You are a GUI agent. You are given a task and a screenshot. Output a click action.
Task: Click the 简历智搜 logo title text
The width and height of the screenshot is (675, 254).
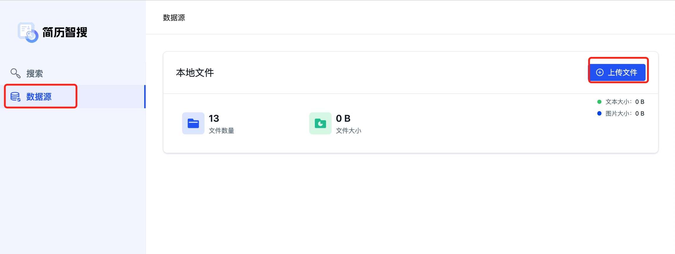(x=65, y=32)
